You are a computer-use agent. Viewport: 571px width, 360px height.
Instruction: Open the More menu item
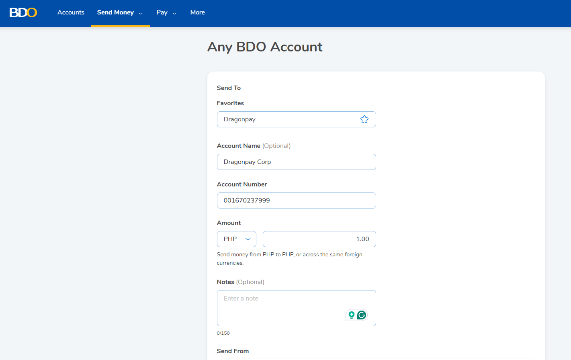198,12
